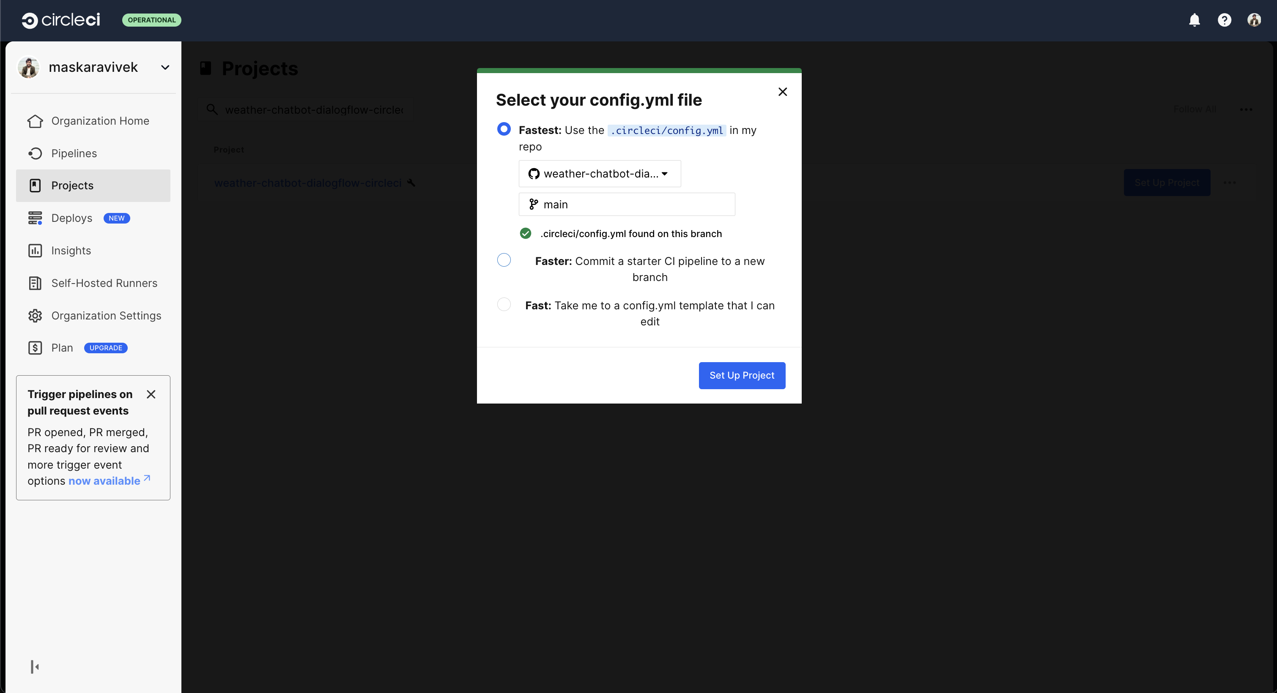Click the CircleCI logo
Image resolution: width=1277 pixels, height=693 pixels.
60,20
